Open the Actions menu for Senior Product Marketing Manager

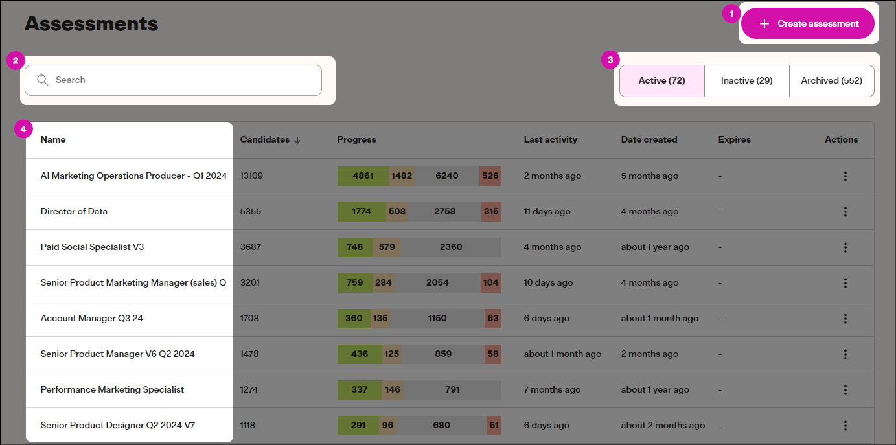pos(845,282)
